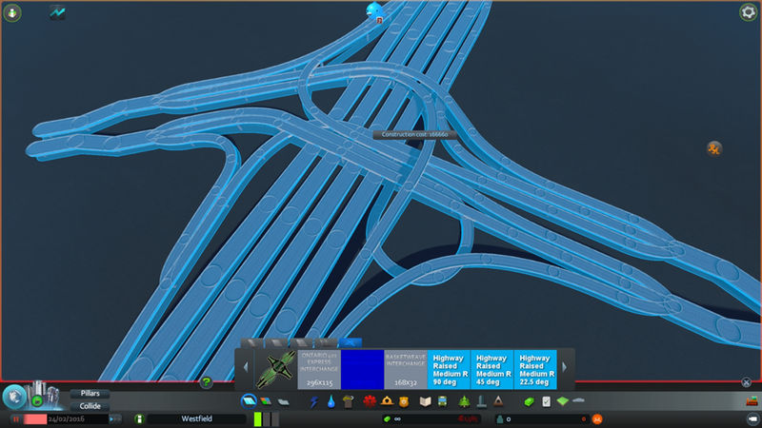Select the Roads tool icon
This screenshot has width=762, height=428.
[x=249, y=400]
